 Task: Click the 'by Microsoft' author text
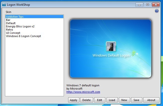click(x=74, y=89)
